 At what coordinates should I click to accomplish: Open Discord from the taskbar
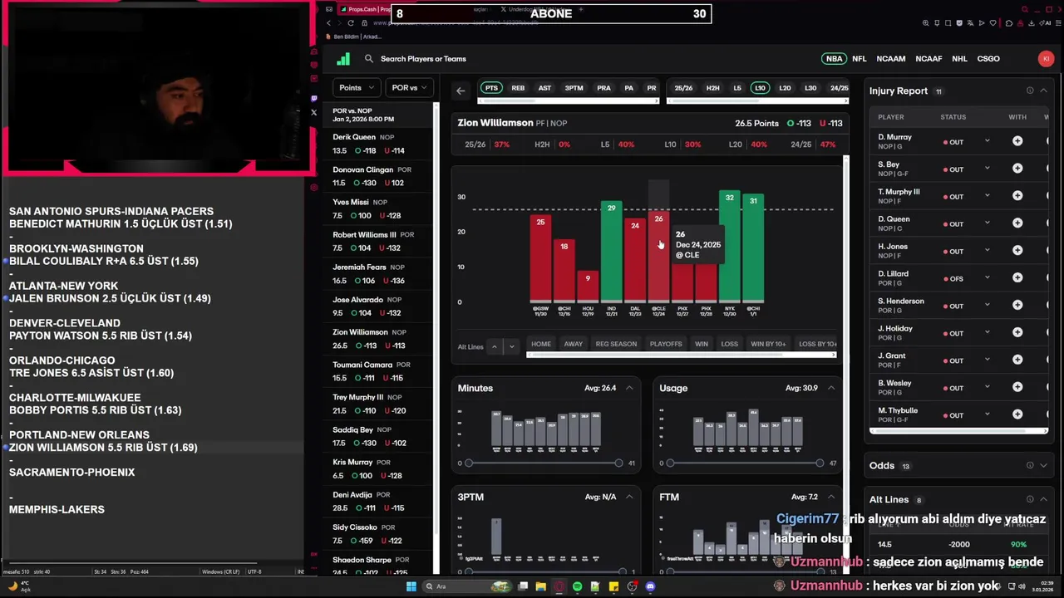(650, 586)
